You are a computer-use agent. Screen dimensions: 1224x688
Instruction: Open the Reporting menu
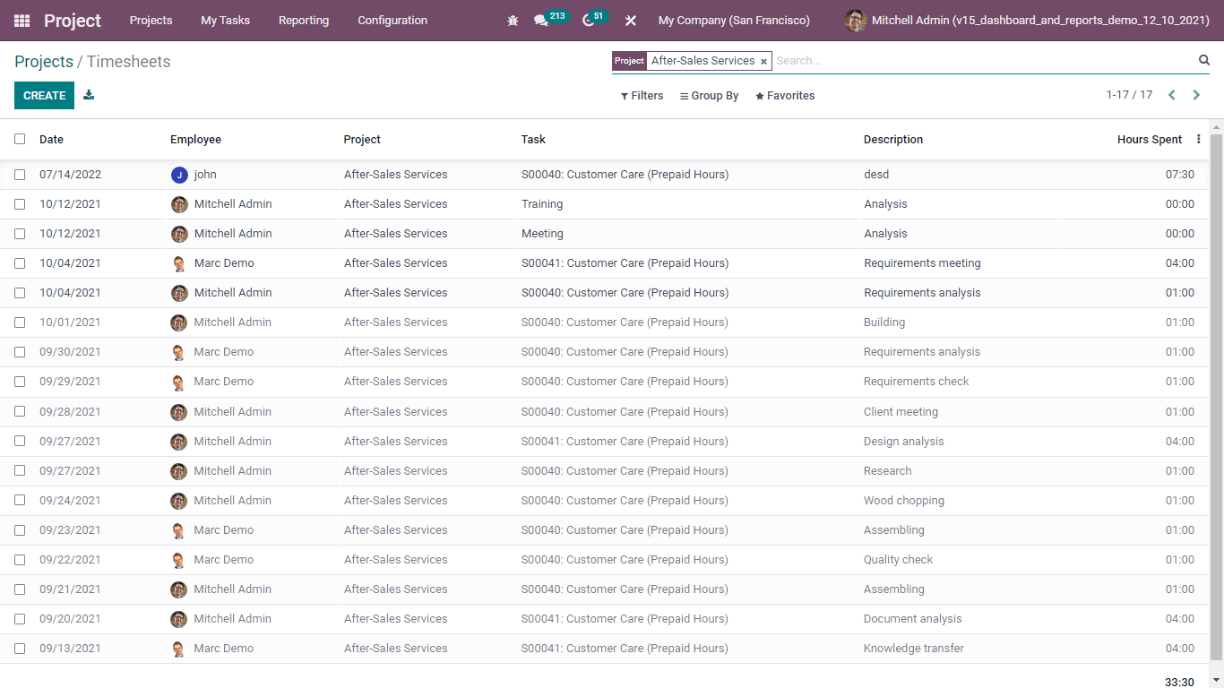point(303,21)
